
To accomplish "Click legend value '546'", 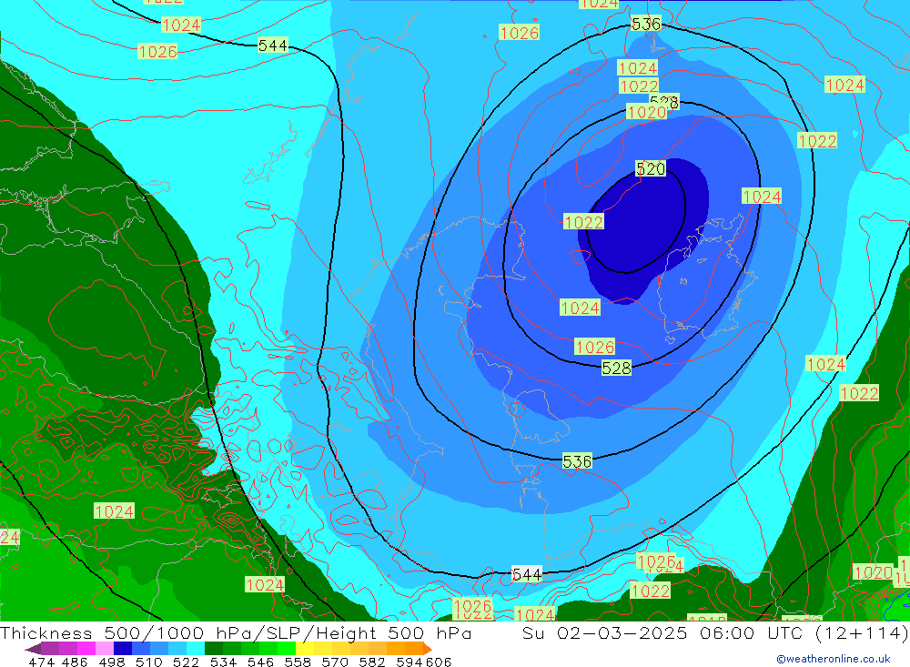I will [260, 662].
